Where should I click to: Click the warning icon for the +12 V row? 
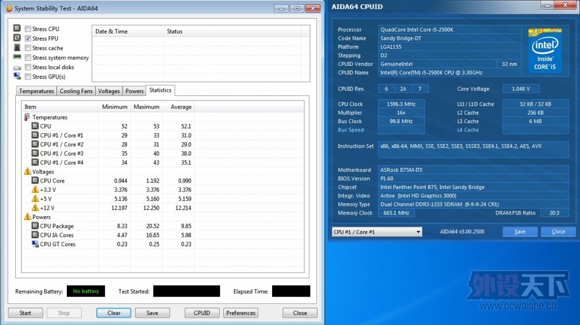pyautogui.click(x=35, y=207)
